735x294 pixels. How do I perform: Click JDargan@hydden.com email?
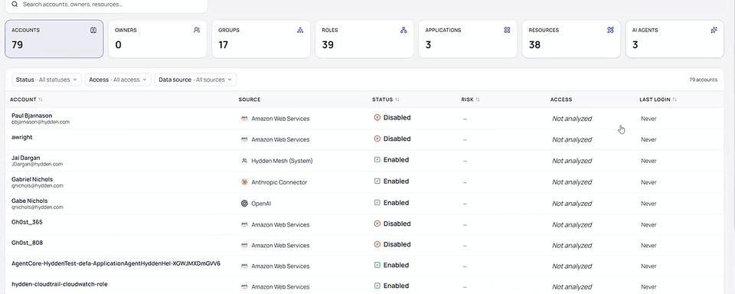tap(37, 165)
